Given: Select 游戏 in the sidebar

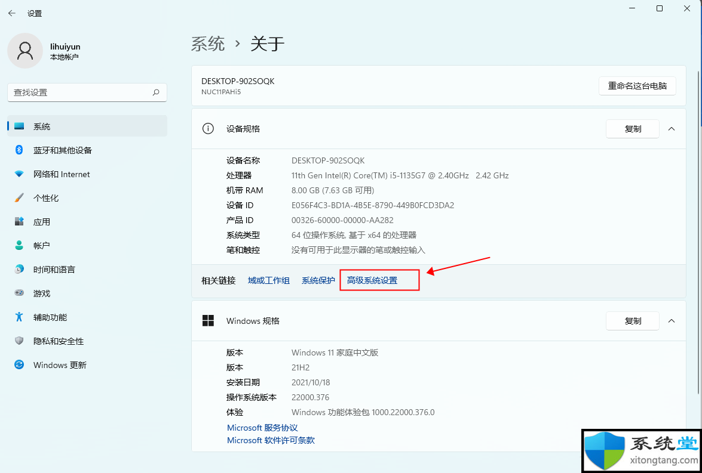Looking at the screenshot, I should (x=87, y=293).
